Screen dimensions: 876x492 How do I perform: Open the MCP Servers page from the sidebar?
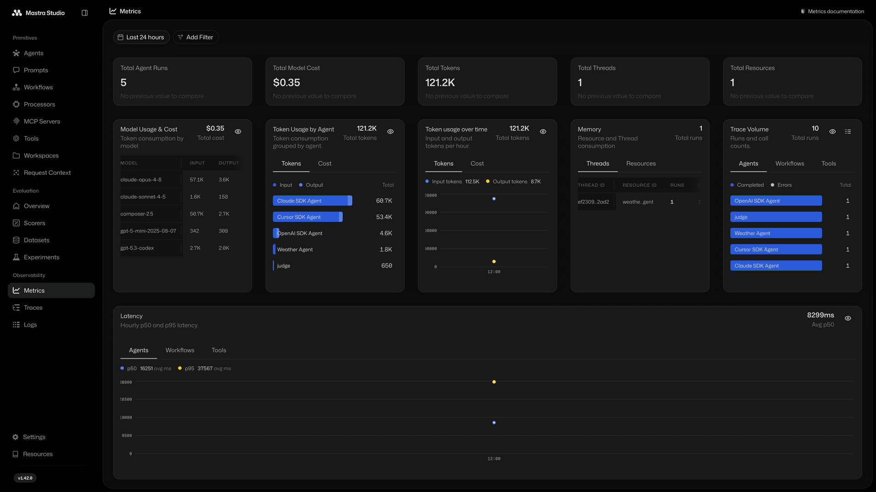click(51, 122)
